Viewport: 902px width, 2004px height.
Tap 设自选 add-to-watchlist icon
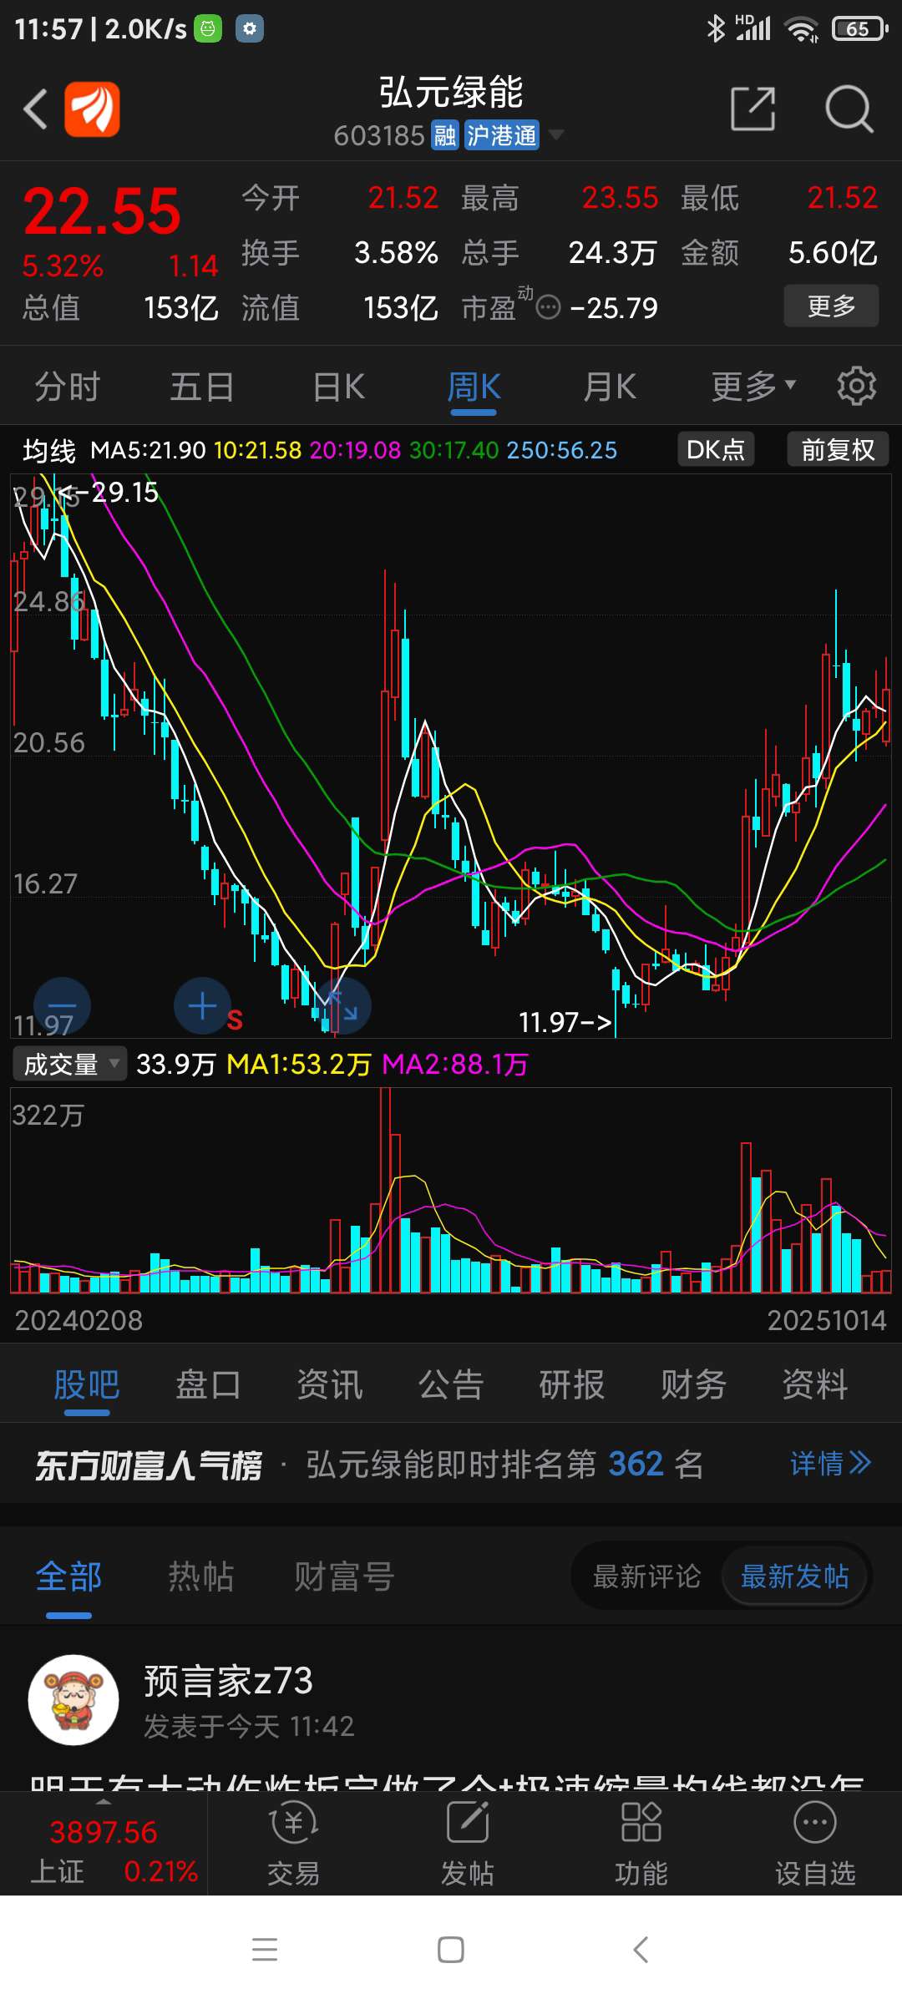click(815, 1844)
